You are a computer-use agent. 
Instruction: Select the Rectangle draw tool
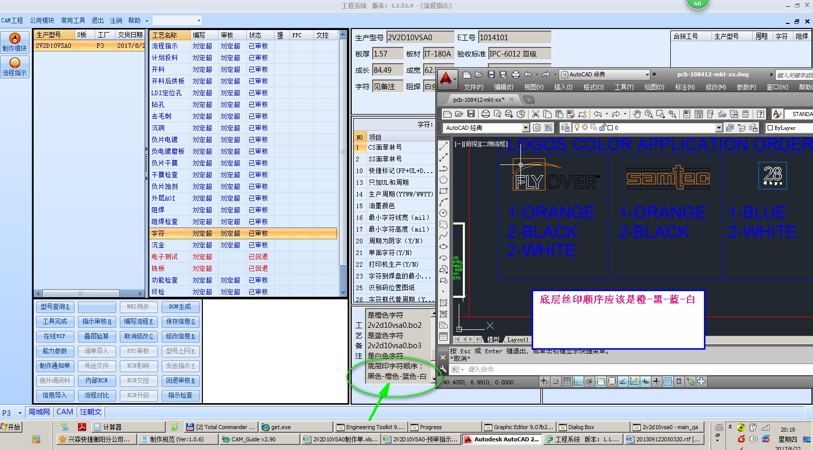coord(443,190)
